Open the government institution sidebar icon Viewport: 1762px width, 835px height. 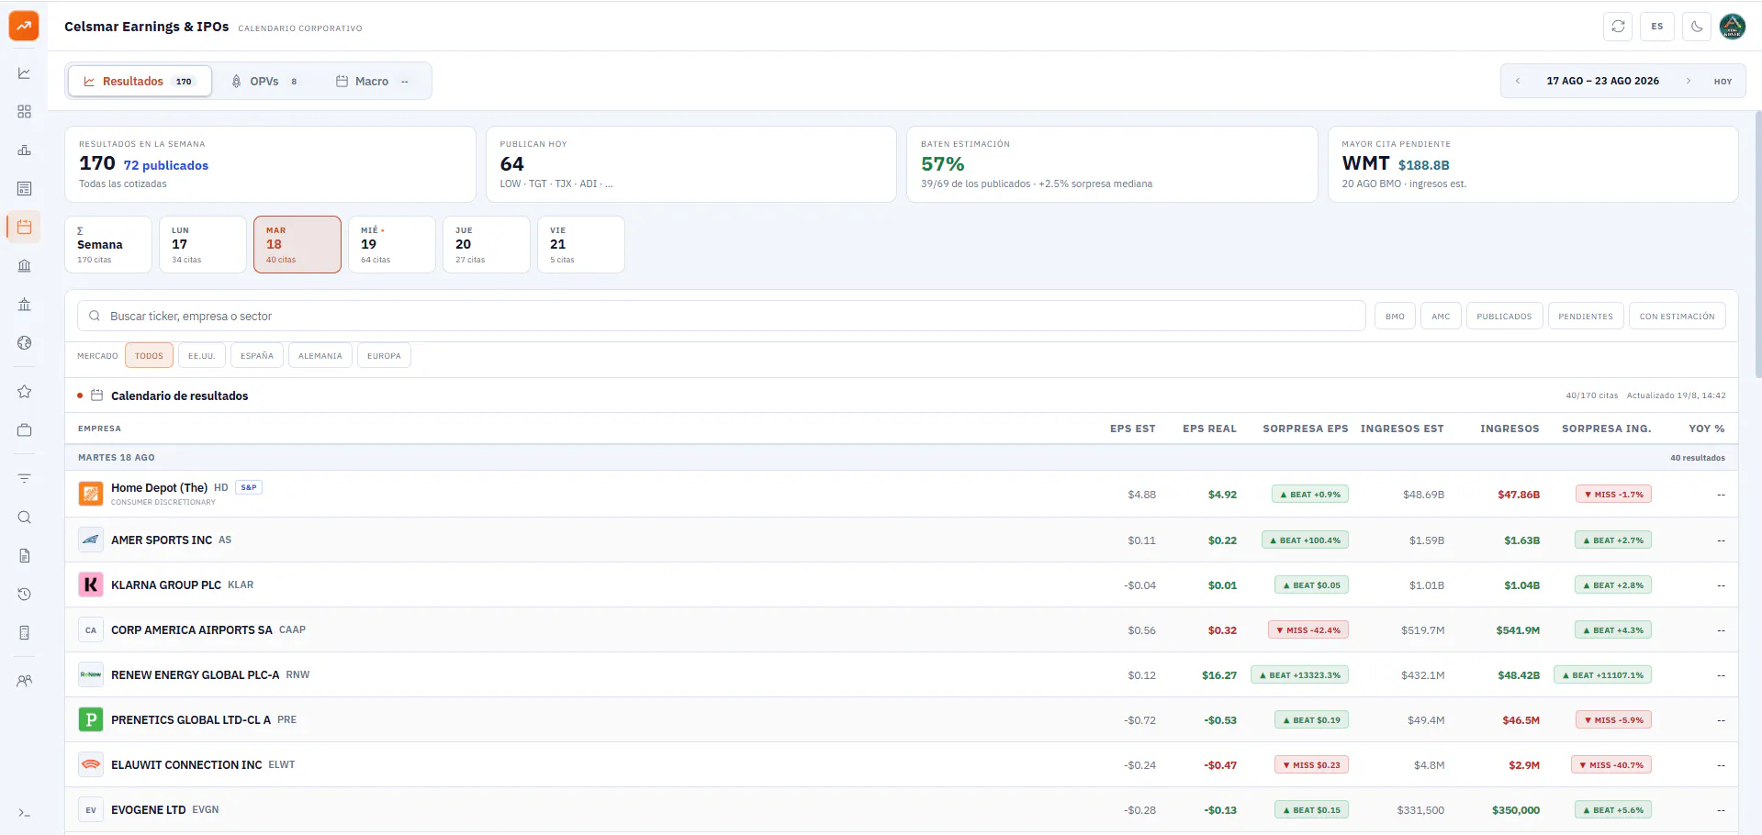tap(25, 305)
